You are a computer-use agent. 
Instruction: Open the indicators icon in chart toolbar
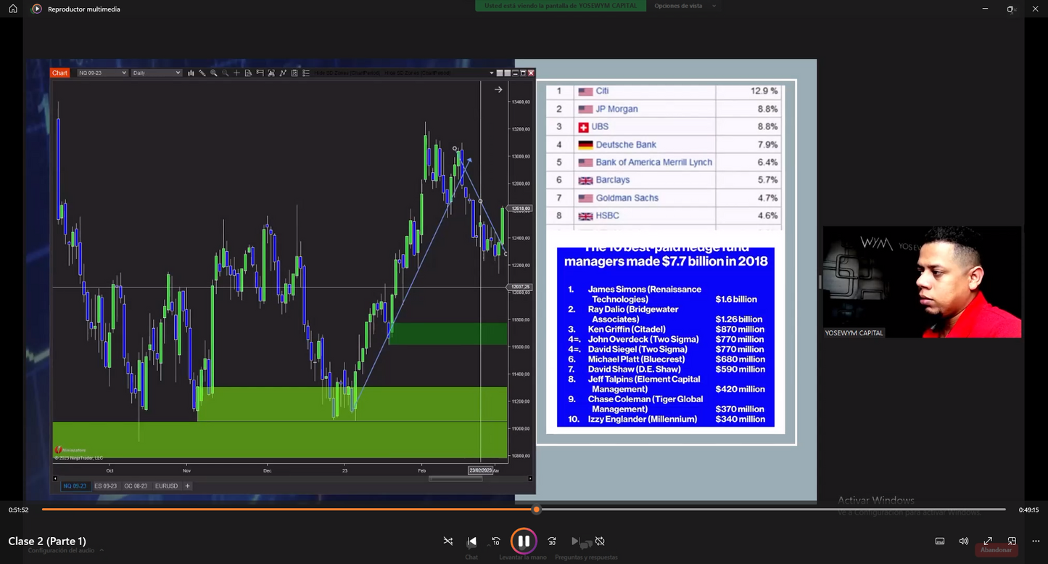pos(271,73)
